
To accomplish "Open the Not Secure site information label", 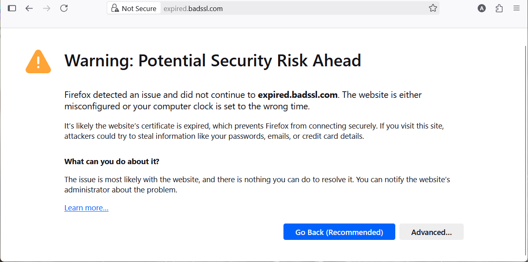I will tap(138, 9).
